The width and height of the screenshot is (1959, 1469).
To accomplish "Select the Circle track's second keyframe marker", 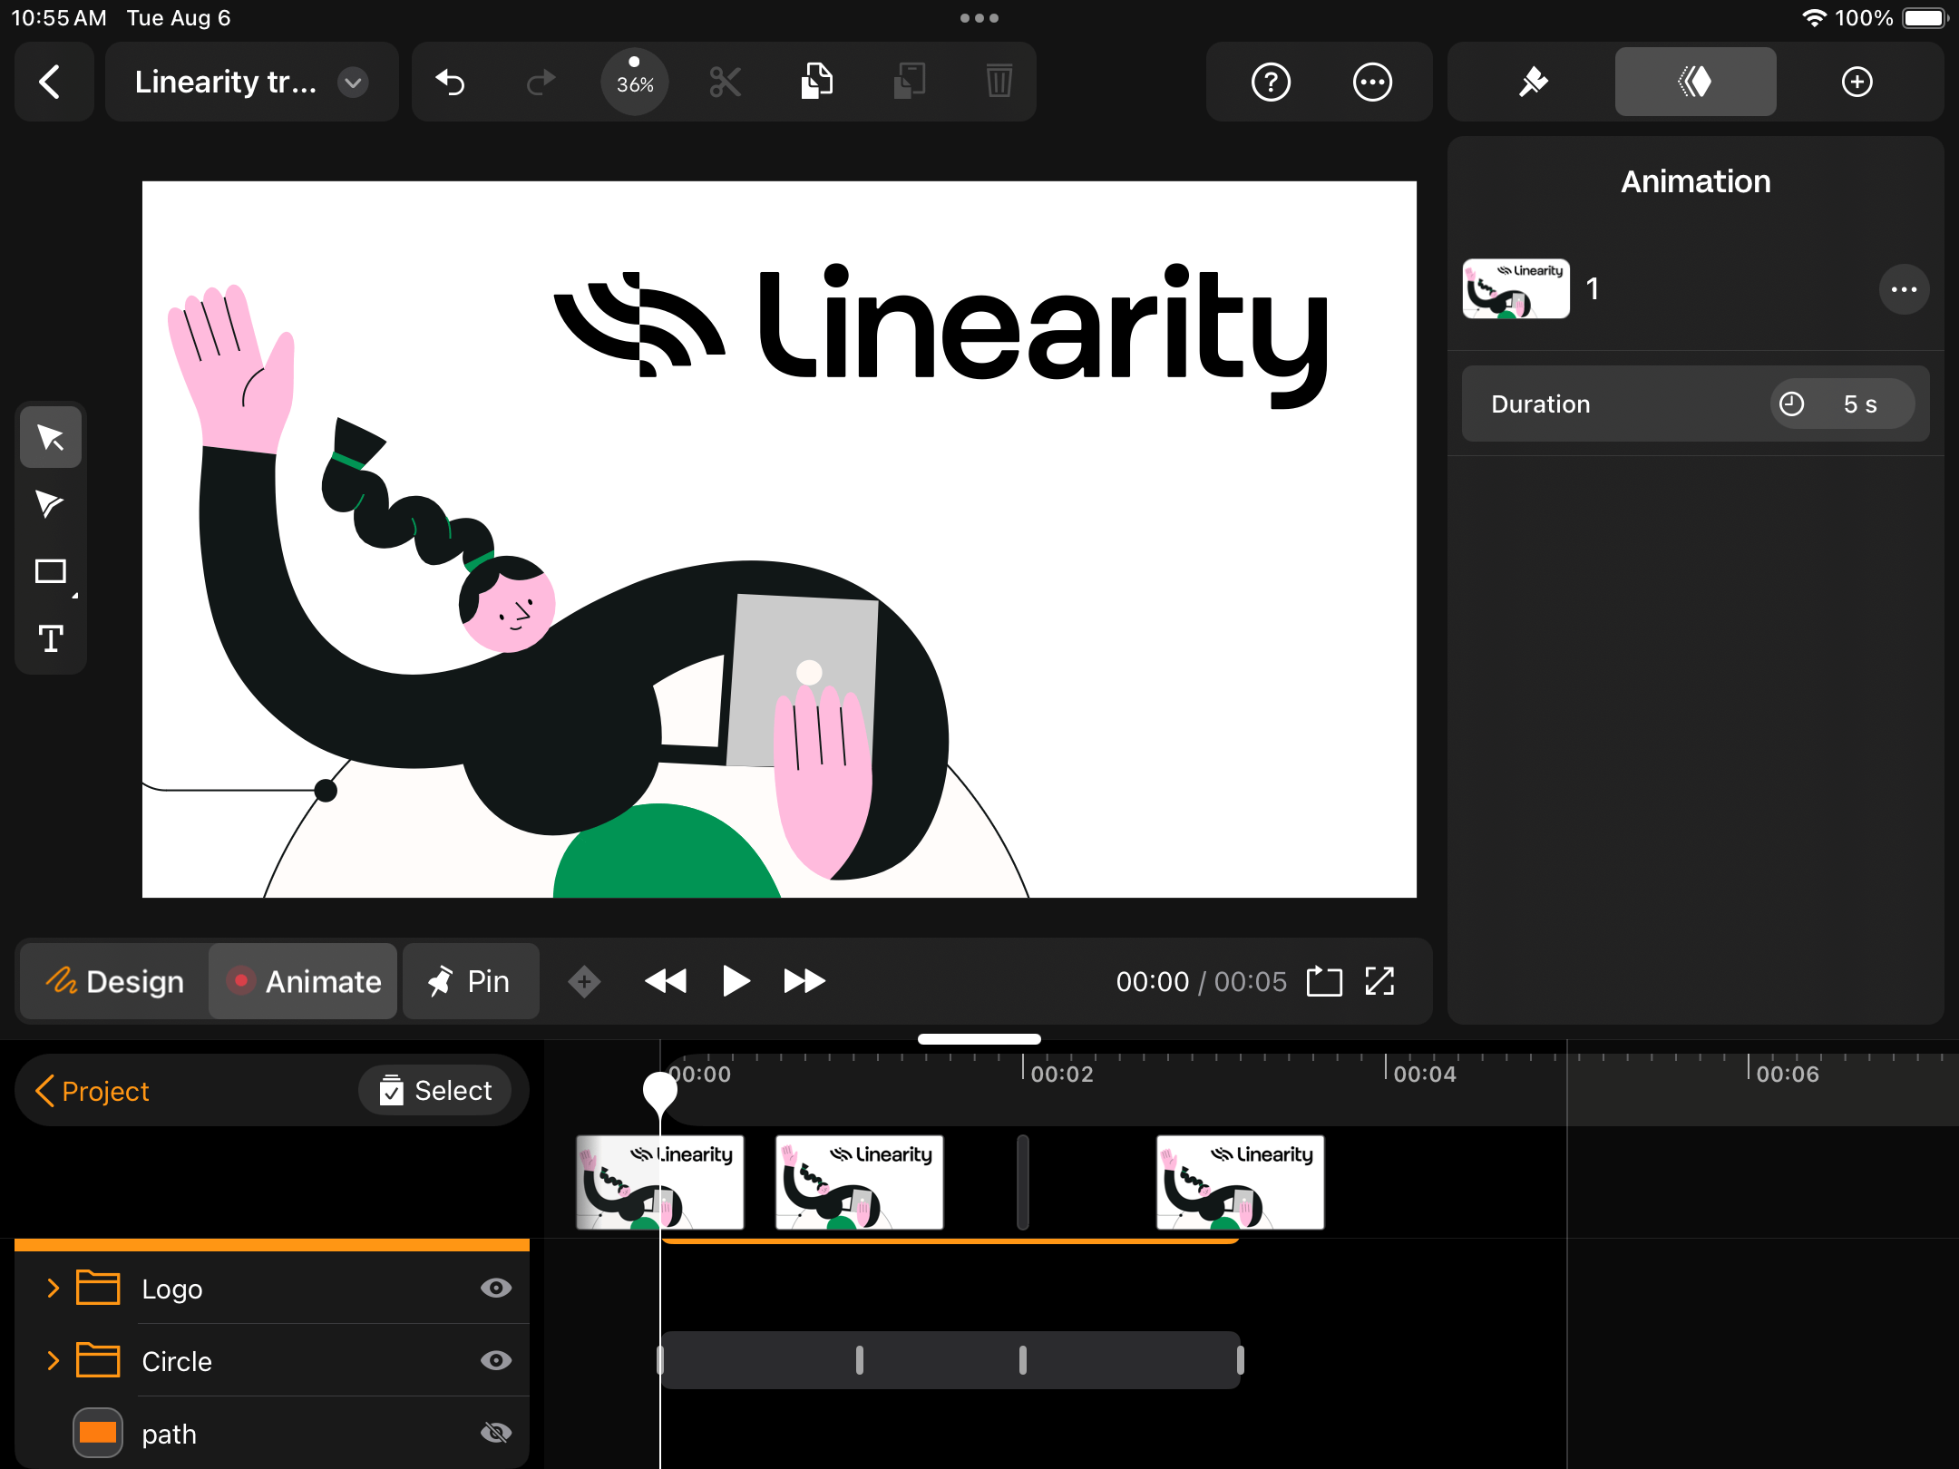I will [x=860, y=1360].
